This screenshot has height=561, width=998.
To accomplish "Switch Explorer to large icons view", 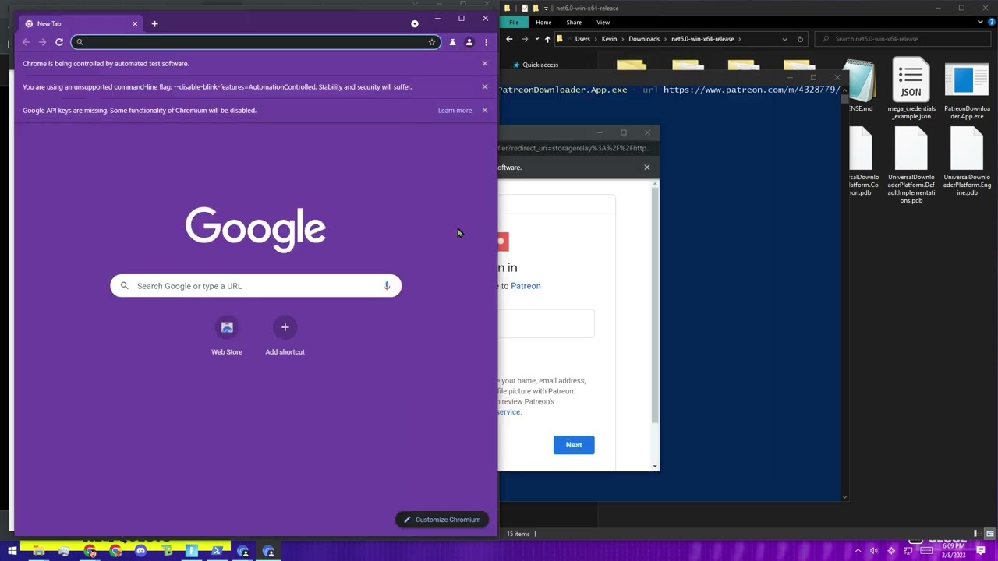I will (991, 534).
